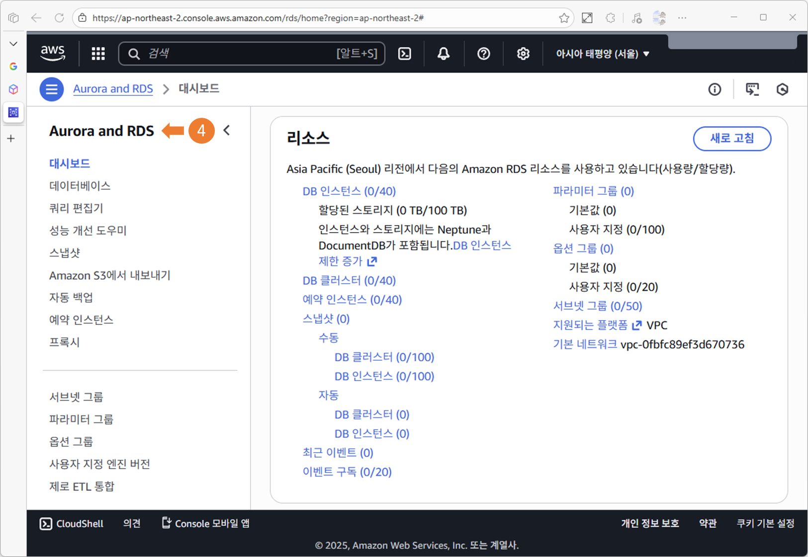The height and width of the screenshot is (557, 808).
Task: Open 쿠키 기본 설정 in footer
Action: point(765,524)
